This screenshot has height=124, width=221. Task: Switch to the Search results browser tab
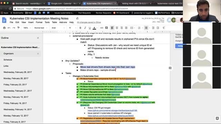click(29, 3)
